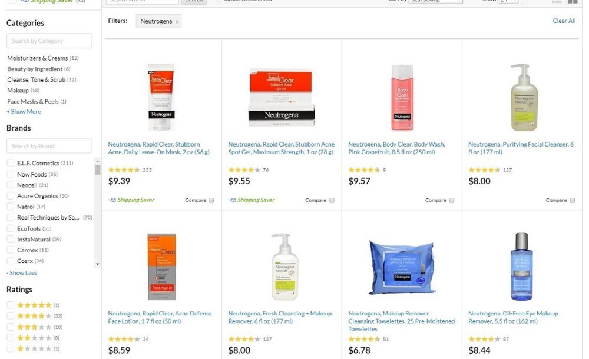The image size is (589, 359).
Task: Tick the Compare checkbox for Purifying Facial Cleanser
Action: pos(572,201)
